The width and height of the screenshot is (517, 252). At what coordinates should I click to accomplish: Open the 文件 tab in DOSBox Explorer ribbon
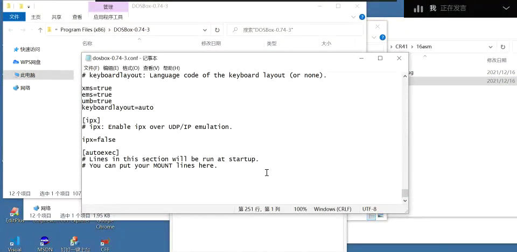click(x=14, y=17)
